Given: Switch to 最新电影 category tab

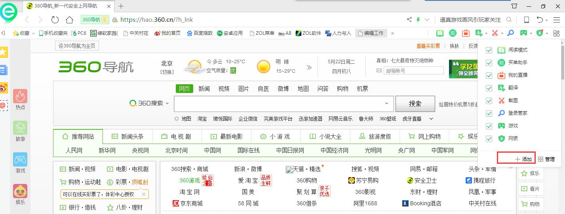Looking at the screenshot, I should (226, 136).
